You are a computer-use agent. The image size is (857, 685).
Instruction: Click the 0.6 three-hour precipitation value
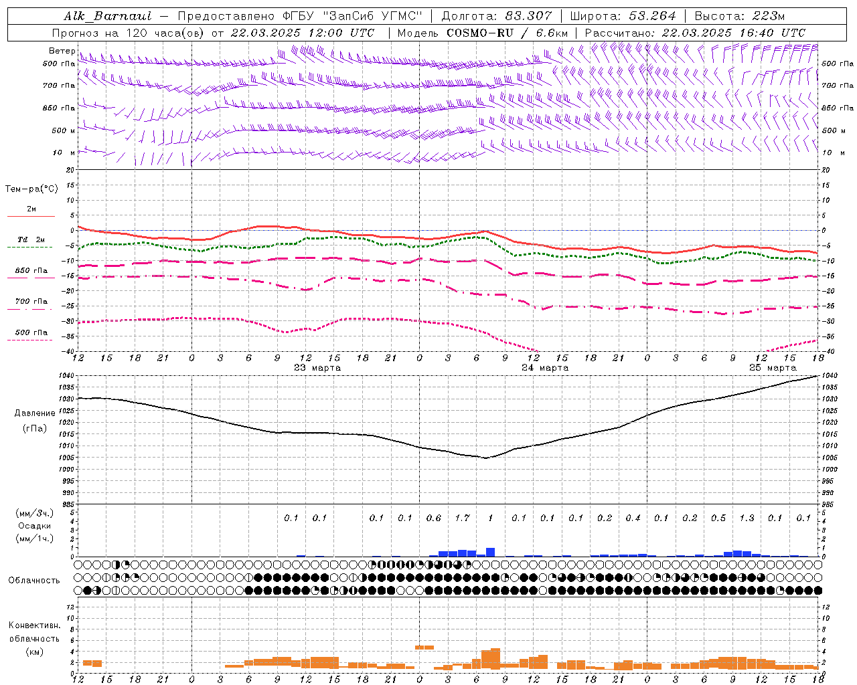point(434,518)
